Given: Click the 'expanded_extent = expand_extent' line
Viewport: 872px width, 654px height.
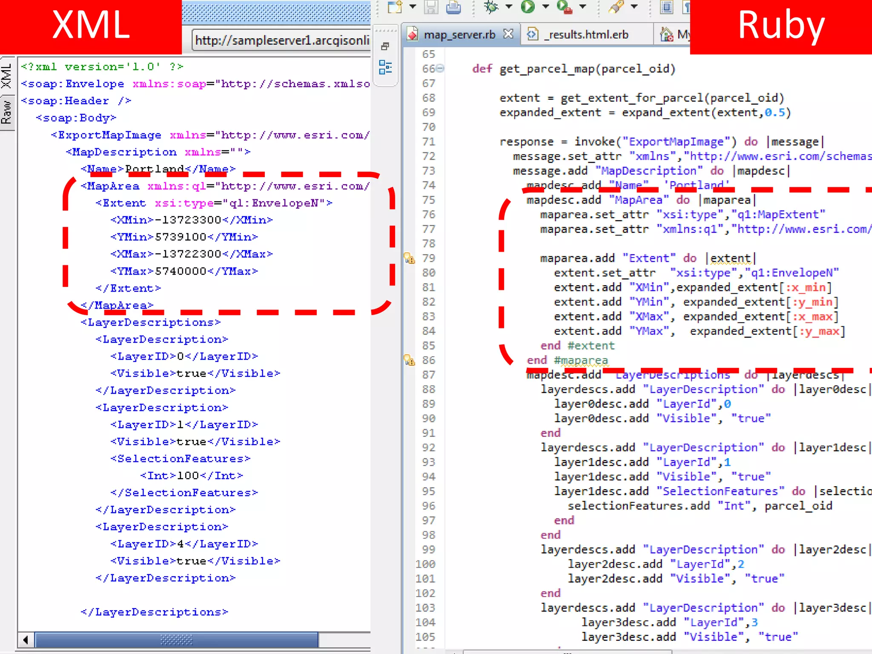Looking at the screenshot, I should (645, 112).
